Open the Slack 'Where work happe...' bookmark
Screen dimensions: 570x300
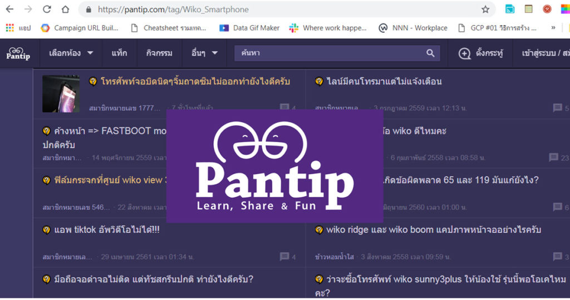click(328, 28)
